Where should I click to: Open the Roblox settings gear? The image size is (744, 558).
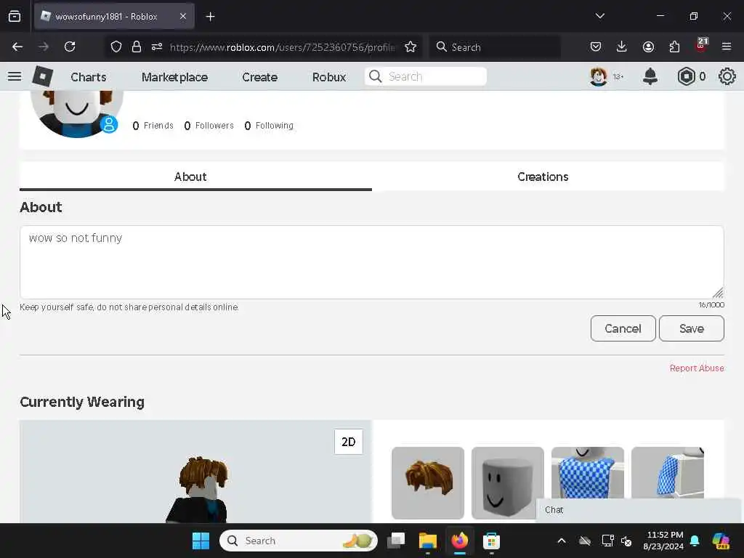(727, 76)
